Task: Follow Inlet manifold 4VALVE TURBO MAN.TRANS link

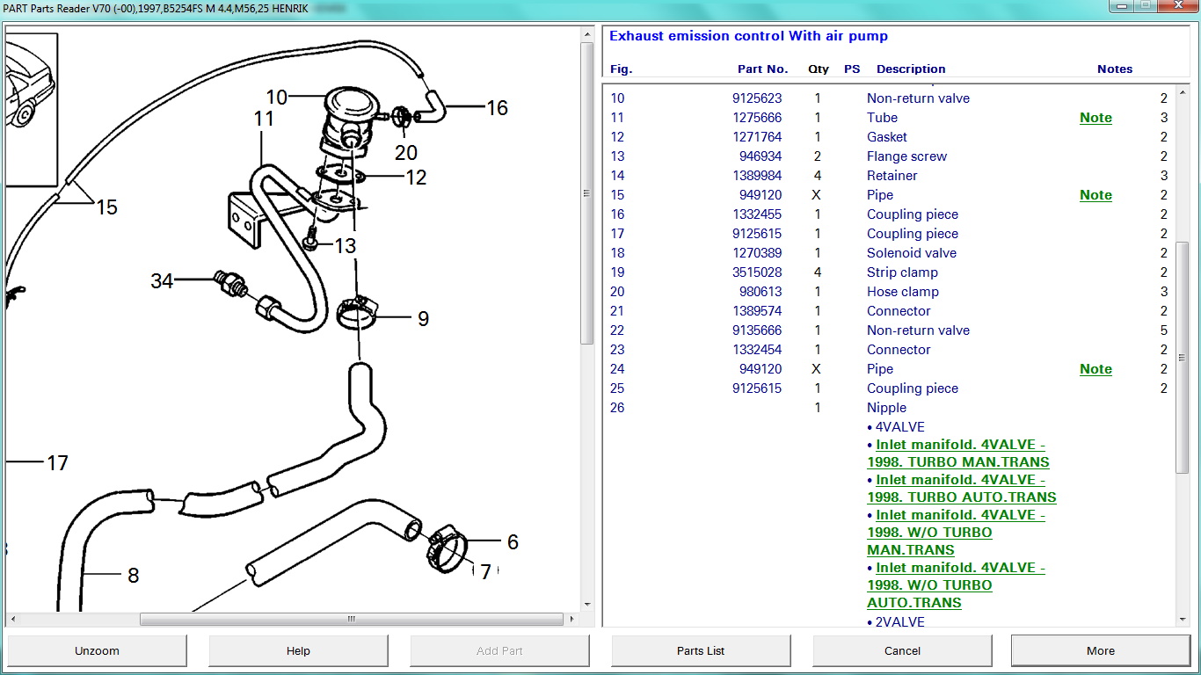Action: pyautogui.click(x=958, y=454)
